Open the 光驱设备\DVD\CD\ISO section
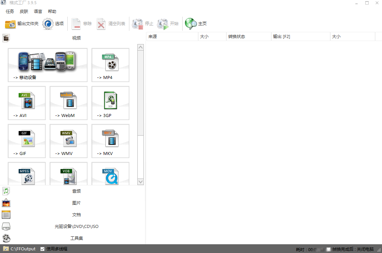The image size is (382, 253). (6, 226)
